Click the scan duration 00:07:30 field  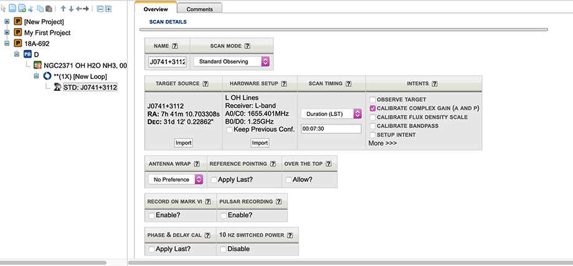(x=331, y=129)
